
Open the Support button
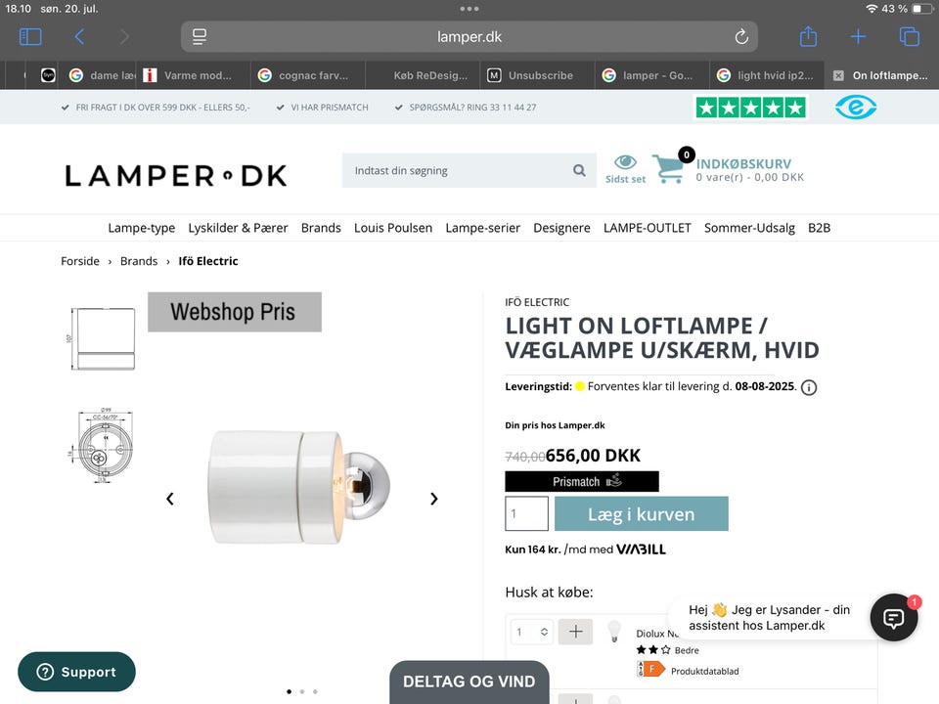click(x=76, y=672)
